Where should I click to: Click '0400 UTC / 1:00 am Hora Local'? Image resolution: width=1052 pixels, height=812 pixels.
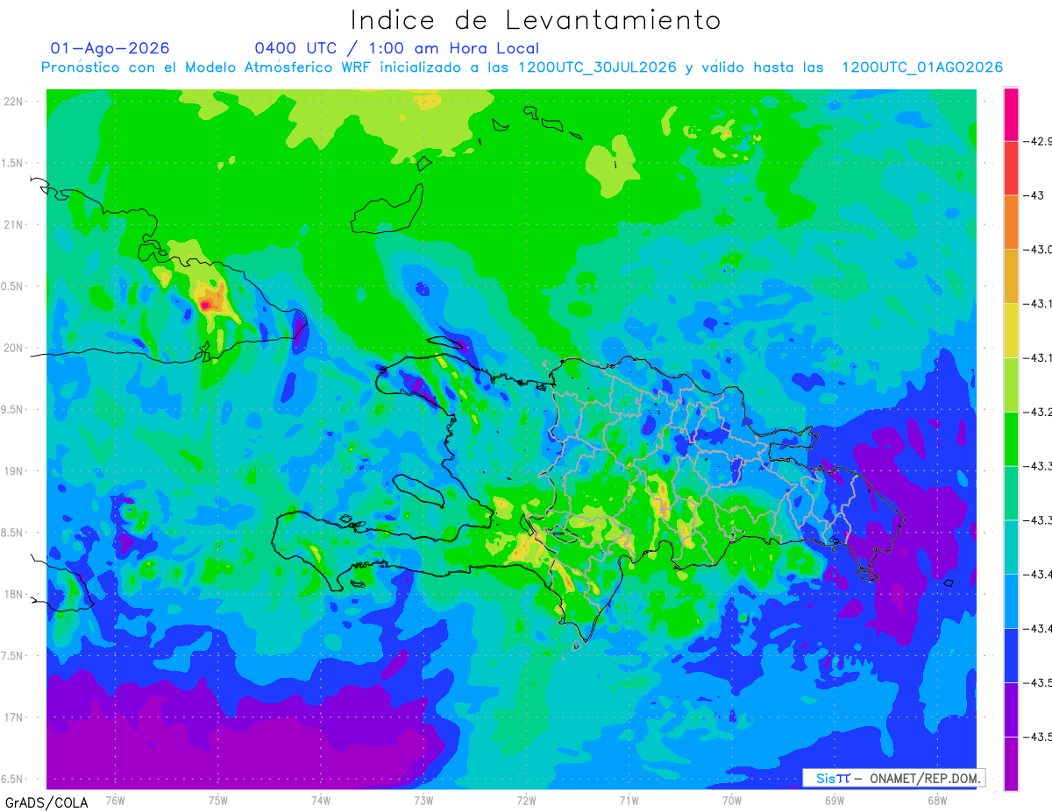(396, 48)
